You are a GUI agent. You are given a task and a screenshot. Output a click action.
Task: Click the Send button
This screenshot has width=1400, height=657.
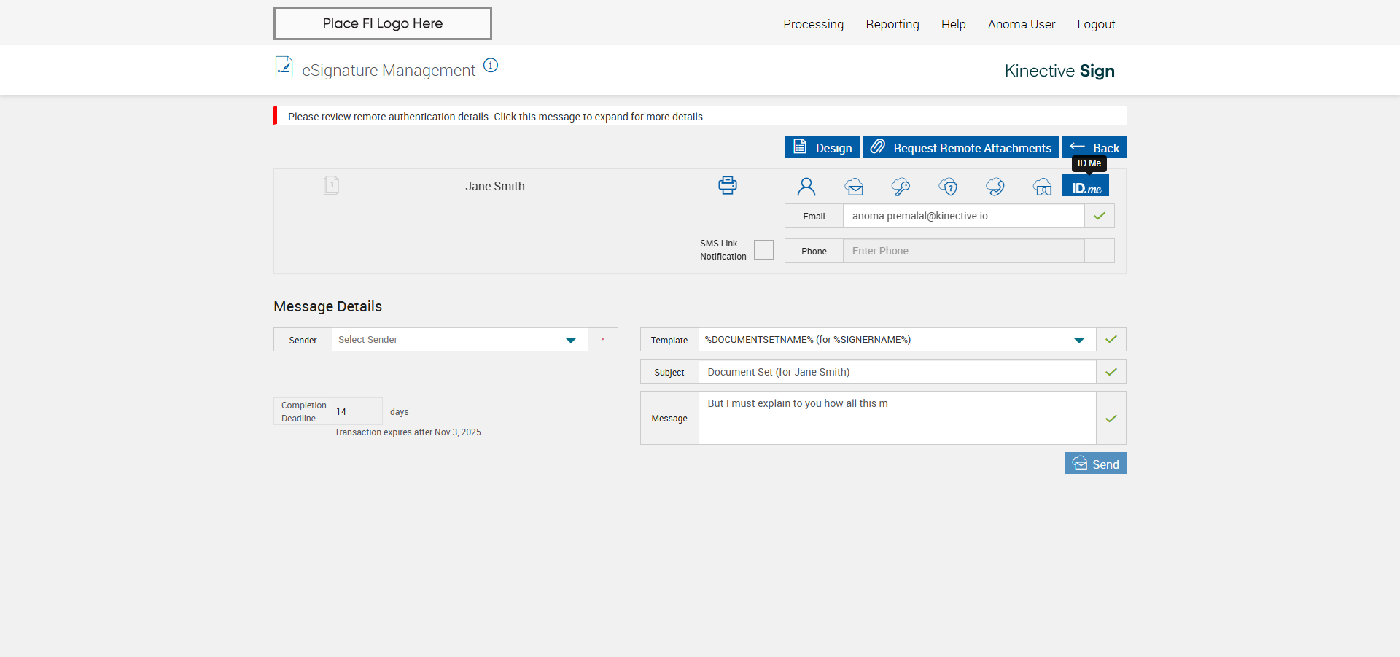pyautogui.click(x=1095, y=464)
